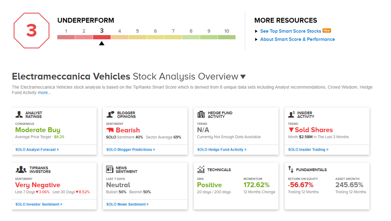391x221 pixels.
Task: Click highlighted score segment 3
Action: click(x=102, y=37)
